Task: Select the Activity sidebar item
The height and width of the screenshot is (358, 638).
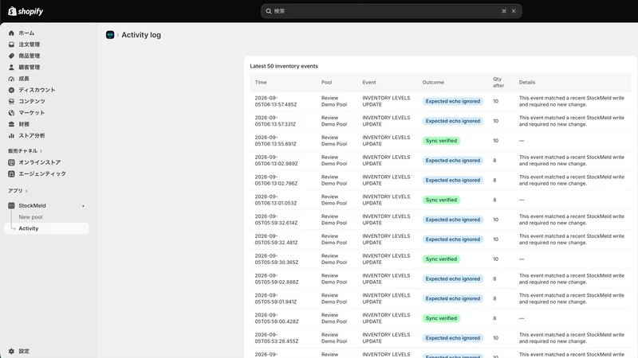Action: point(46,228)
